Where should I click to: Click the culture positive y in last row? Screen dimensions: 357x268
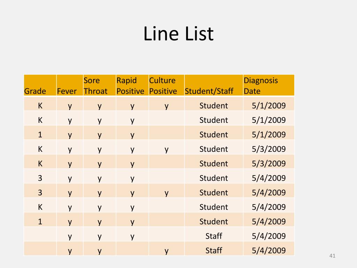pos(166,251)
